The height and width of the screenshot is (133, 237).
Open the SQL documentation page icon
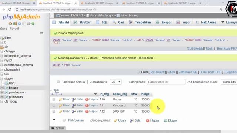pyautogui.click(x=24, y=24)
